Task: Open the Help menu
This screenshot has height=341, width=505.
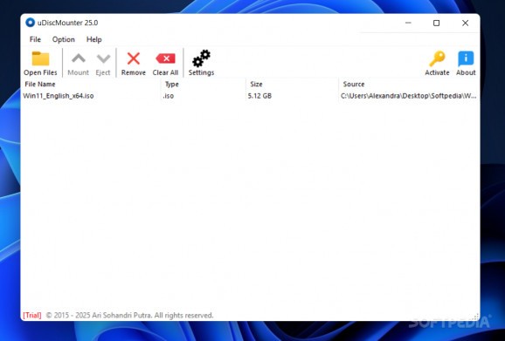Action: click(94, 39)
